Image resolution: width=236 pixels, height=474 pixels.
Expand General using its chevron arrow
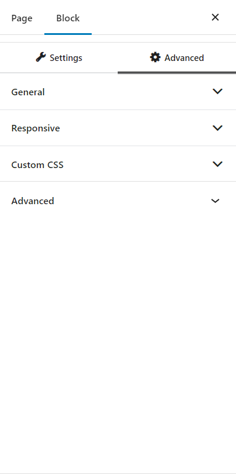coord(218,91)
